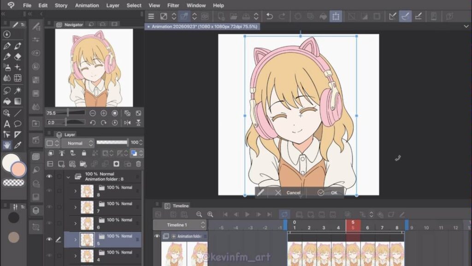The image size is (472, 266).
Task: Choose the Eyedropper tool
Action: tap(18, 145)
